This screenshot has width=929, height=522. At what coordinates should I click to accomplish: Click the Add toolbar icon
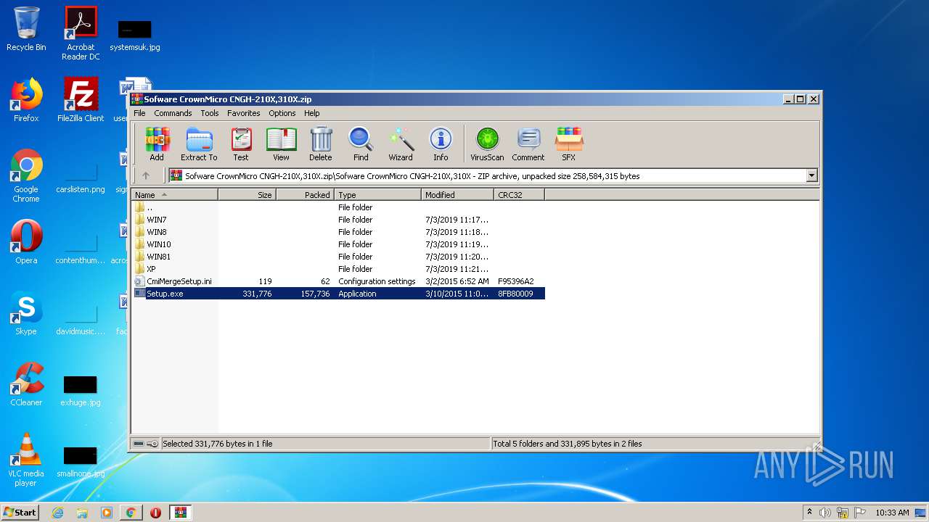157,144
